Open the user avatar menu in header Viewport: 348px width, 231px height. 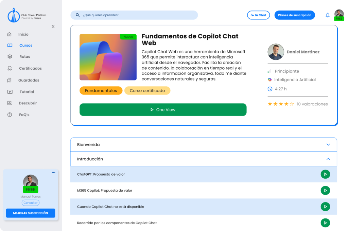coord(339,14)
